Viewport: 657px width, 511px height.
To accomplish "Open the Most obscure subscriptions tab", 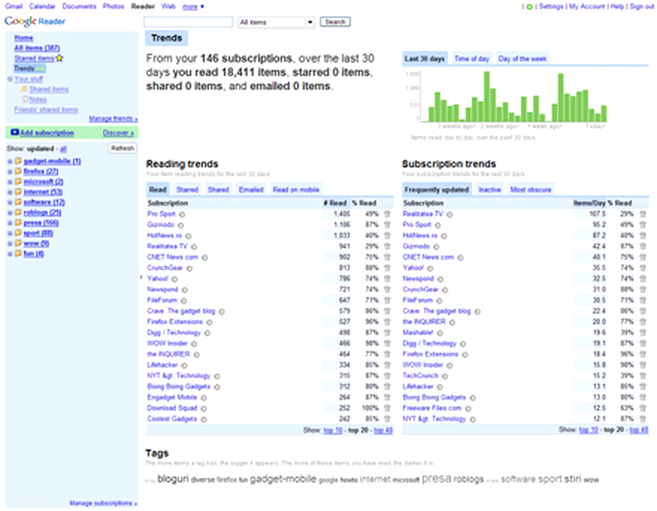I will [x=531, y=188].
